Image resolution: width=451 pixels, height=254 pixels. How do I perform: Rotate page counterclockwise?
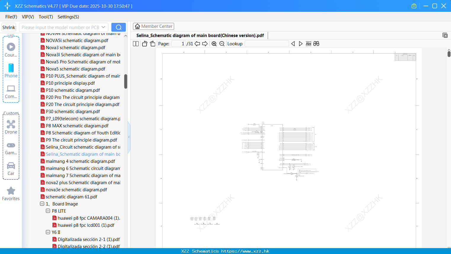pyautogui.click(x=145, y=44)
